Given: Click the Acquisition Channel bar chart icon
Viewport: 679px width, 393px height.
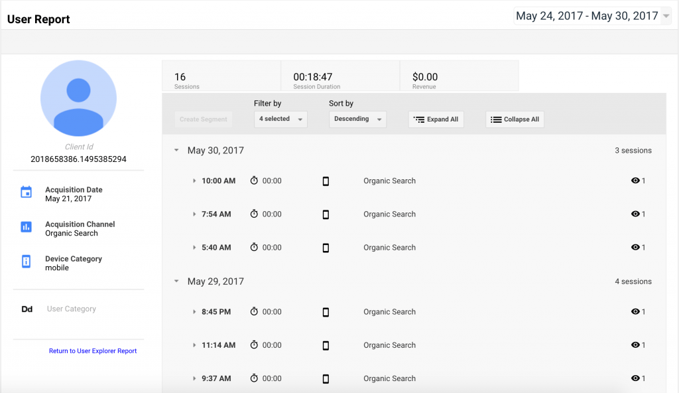Looking at the screenshot, I should click(x=27, y=226).
